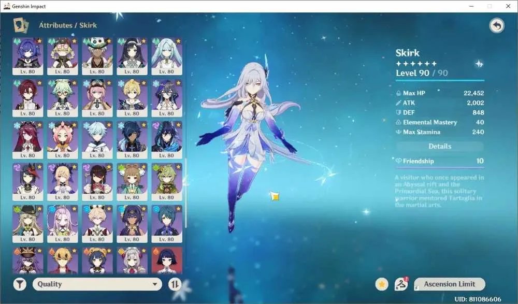The width and height of the screenshot is (518, 304).
Task: Open the character filter funnel
Action: [20, 284]
